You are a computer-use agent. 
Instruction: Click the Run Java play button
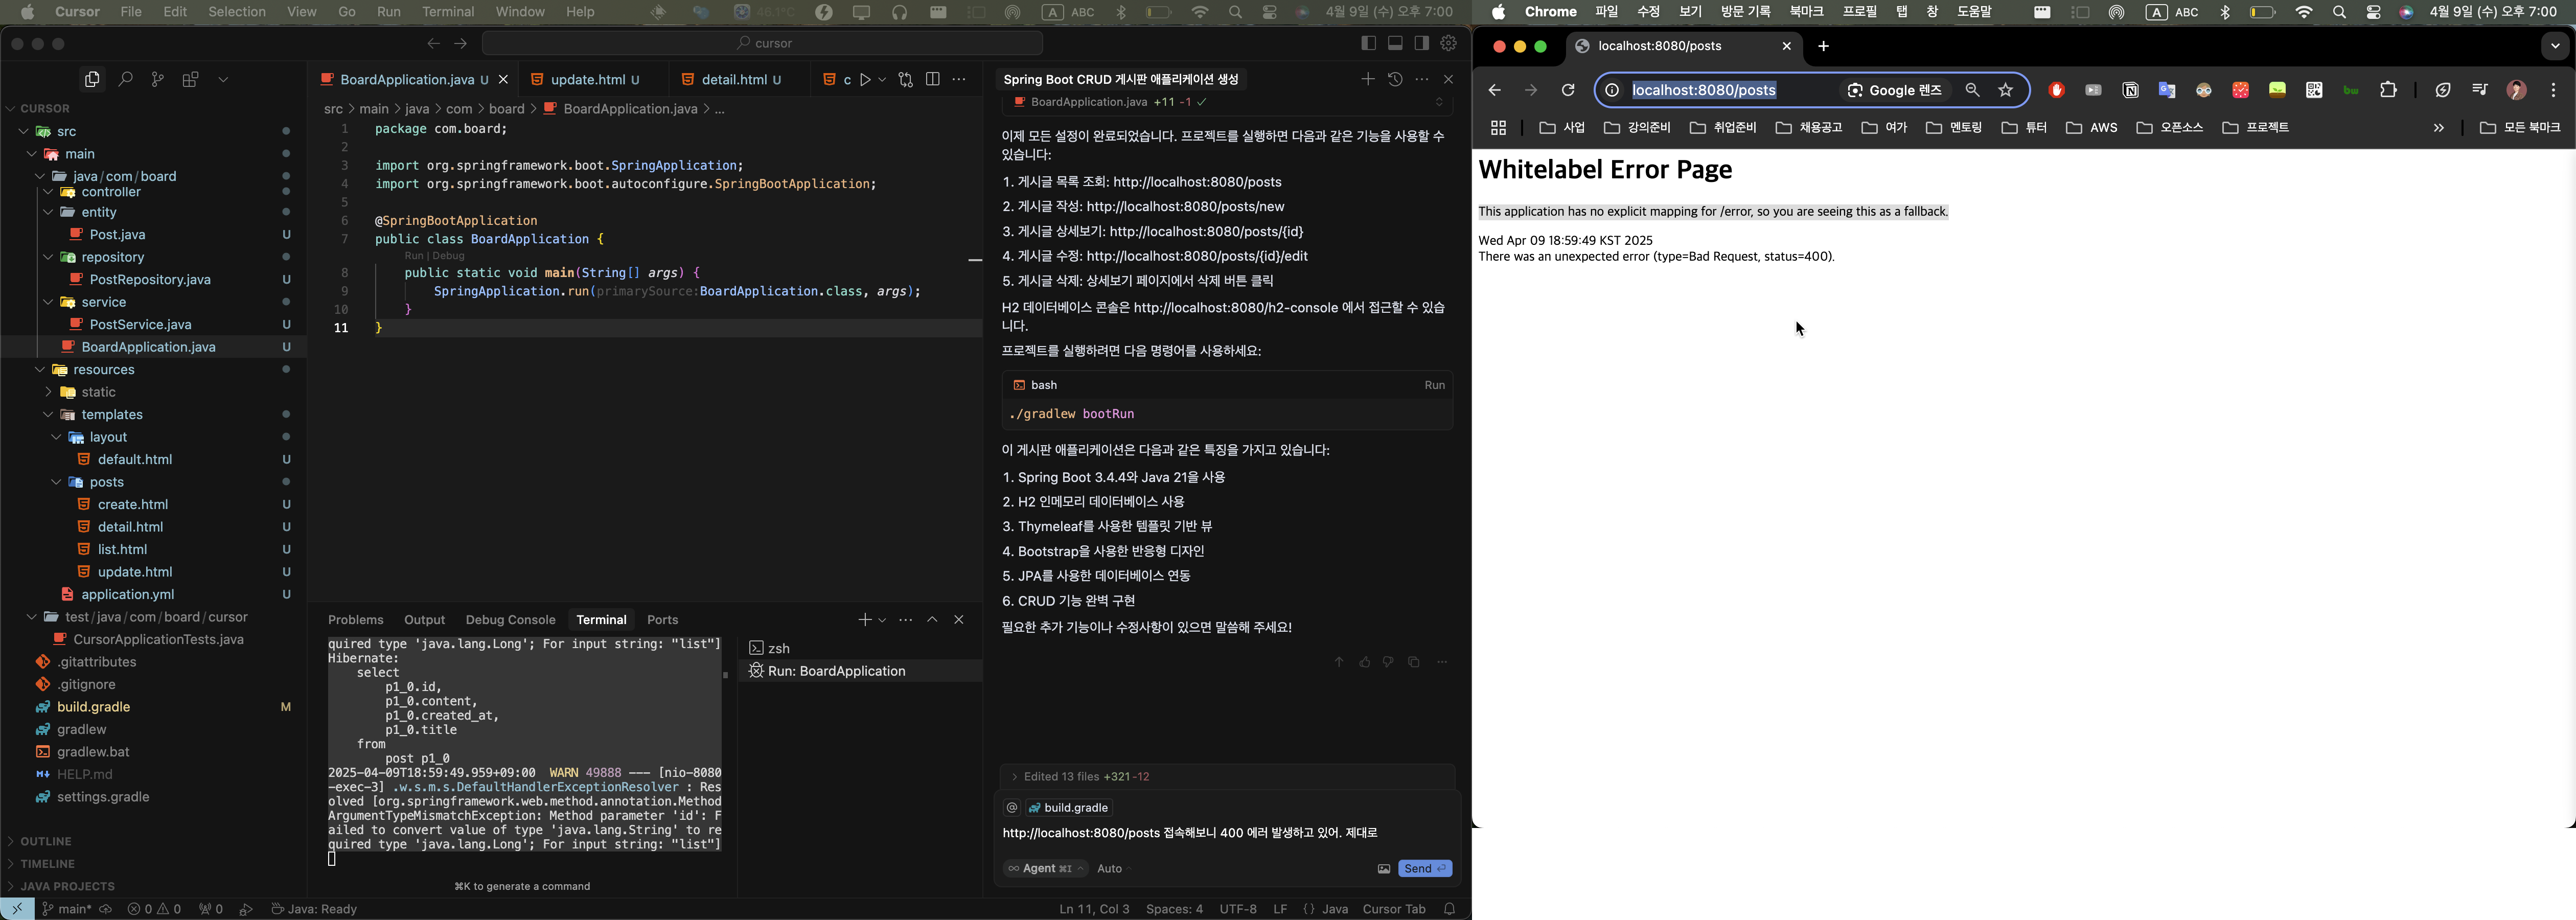[865, 79]
